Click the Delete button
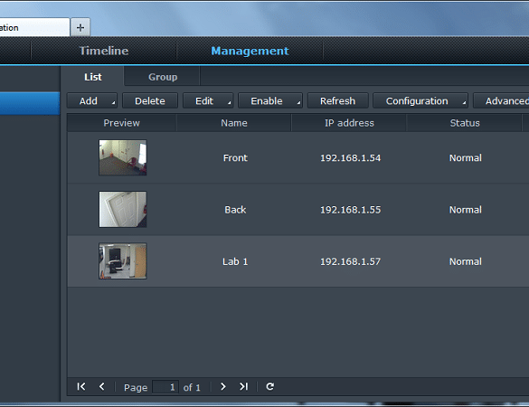This screenshot has width=529, height=407. point(150,101)
